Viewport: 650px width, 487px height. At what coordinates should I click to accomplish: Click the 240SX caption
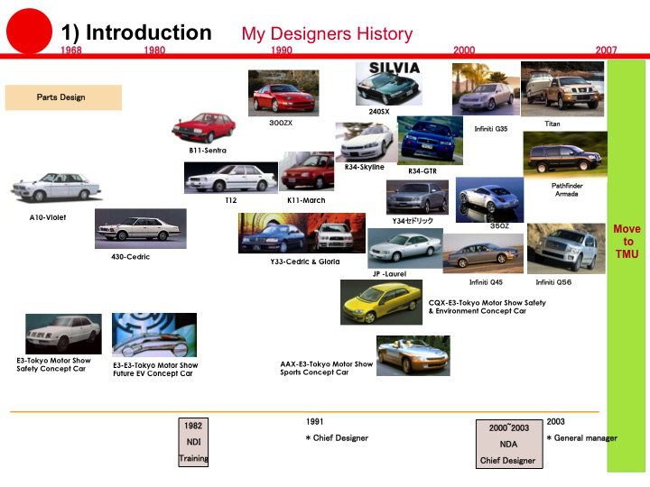(379, 112)
